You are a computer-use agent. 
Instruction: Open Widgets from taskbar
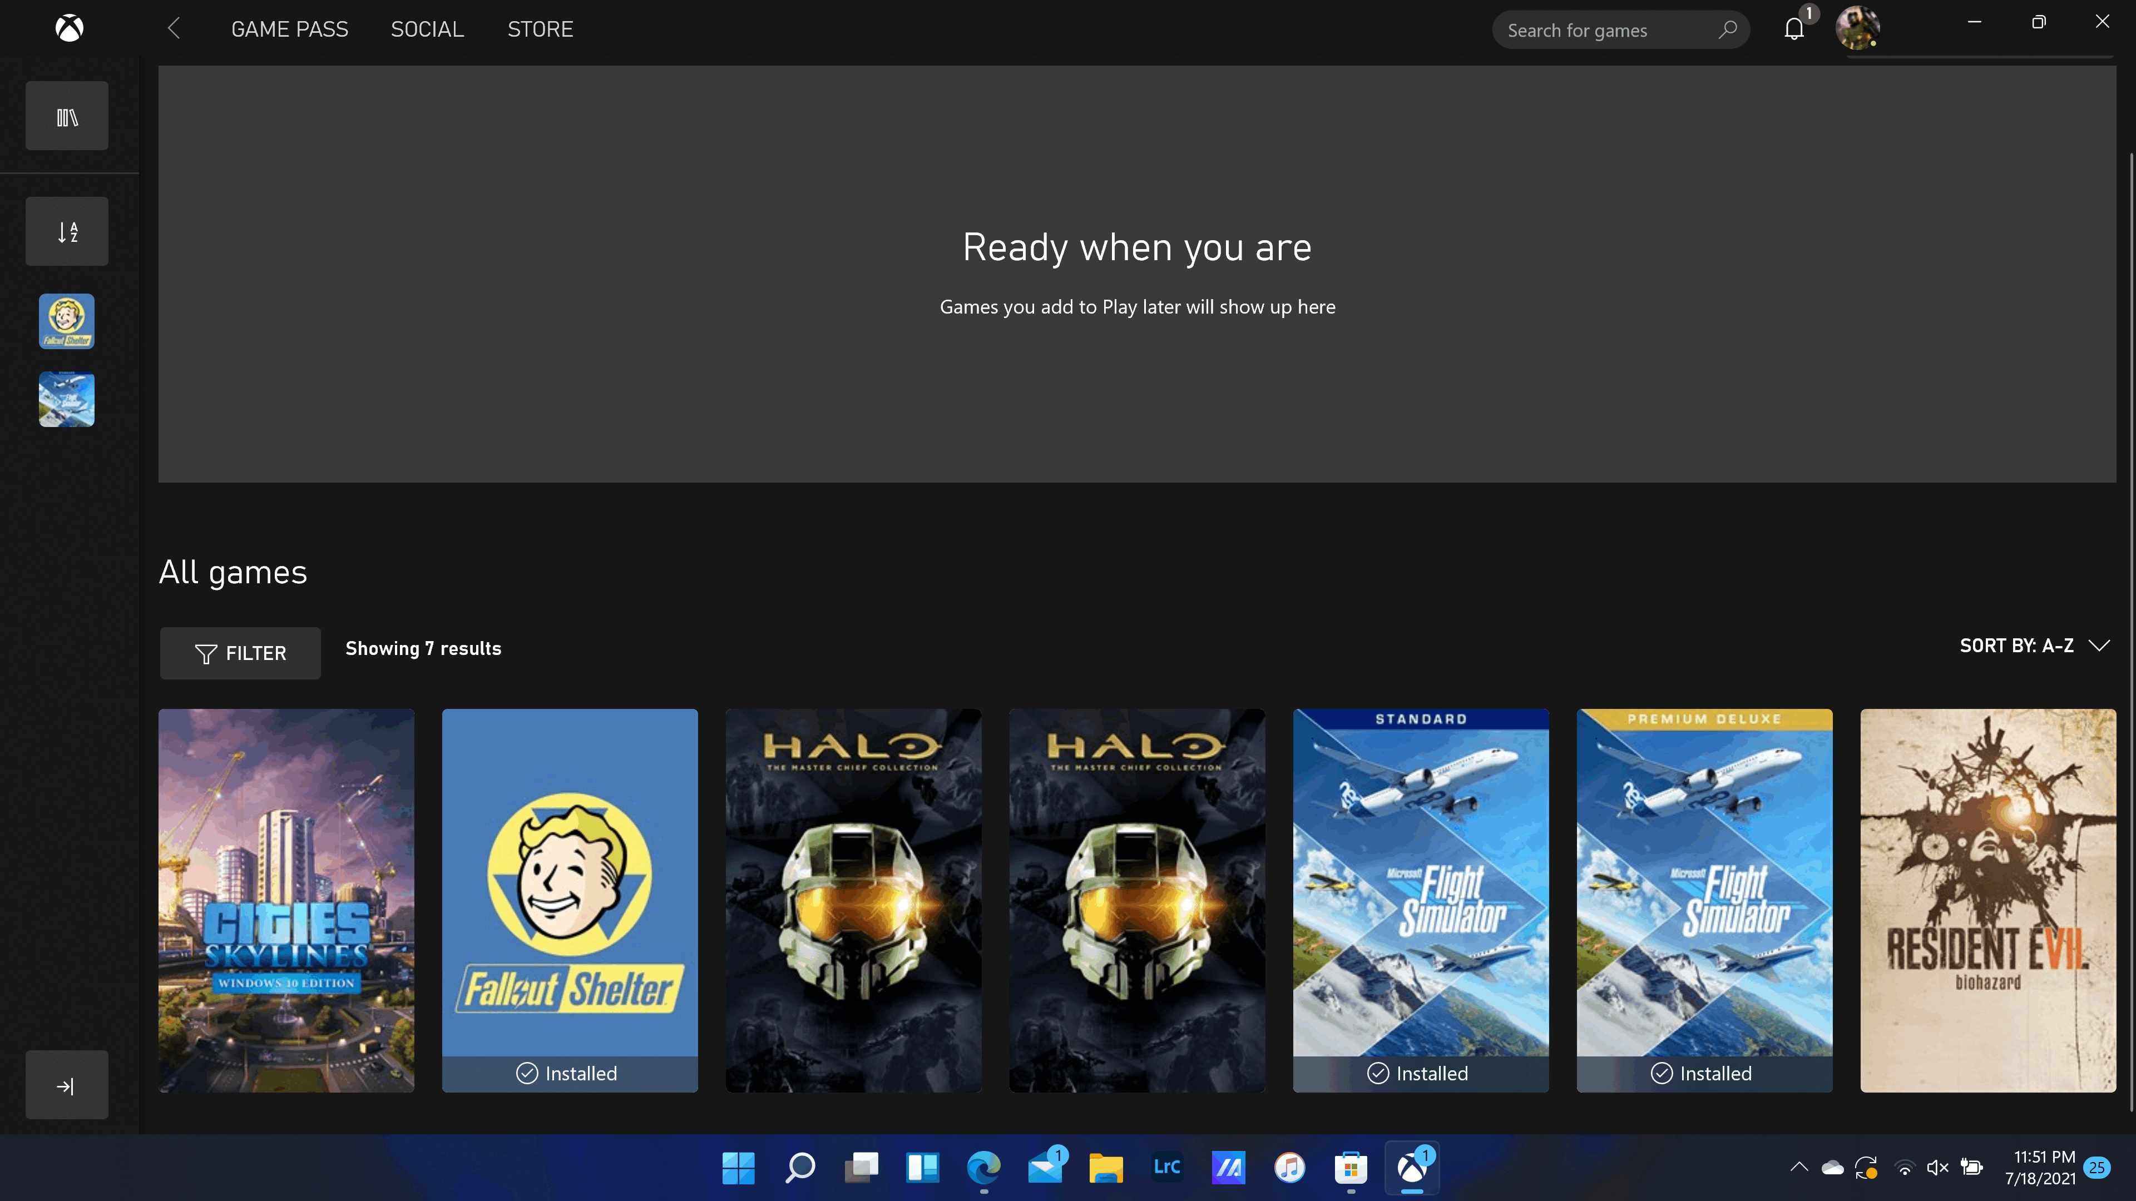coord(922,1168)
